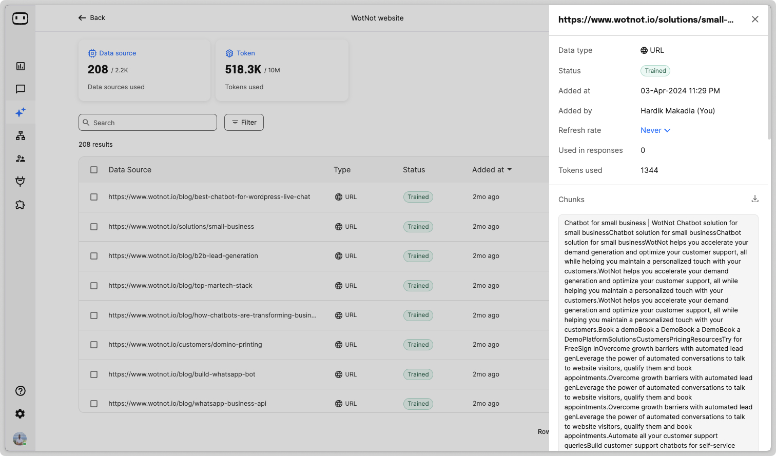Click the Back button
The width and height of the screenshot is (776, 456).
point(91,18)
